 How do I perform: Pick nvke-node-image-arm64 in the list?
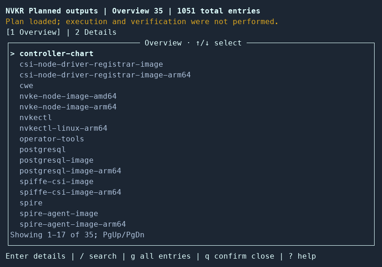pyautogui.click(x=191, y=107)
